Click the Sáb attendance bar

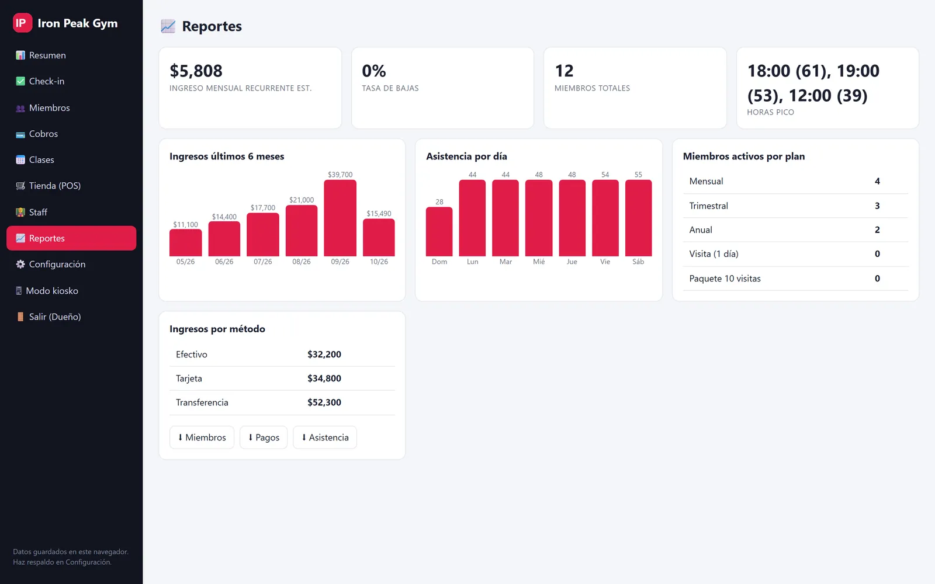(638, 218)
